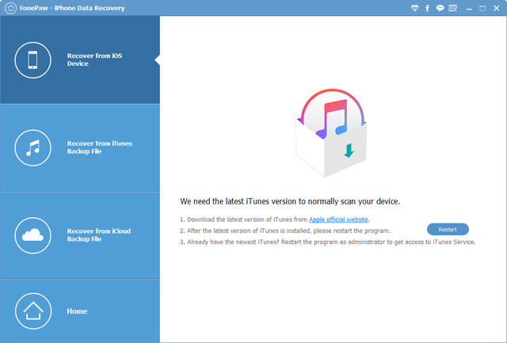The width and height of the screenshot is (507, 343).
Task: Open the menu icon next to chat bubble
Action: pos(452,8)
